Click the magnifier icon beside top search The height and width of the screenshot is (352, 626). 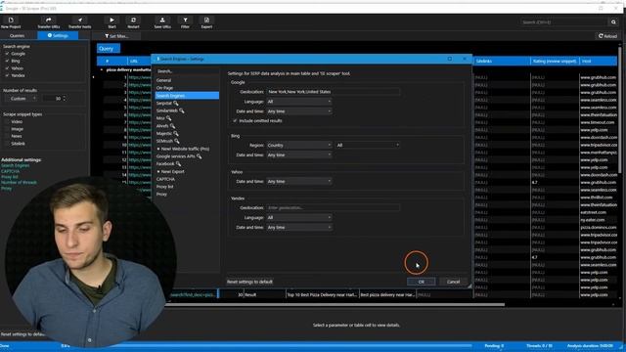(613, 22)
